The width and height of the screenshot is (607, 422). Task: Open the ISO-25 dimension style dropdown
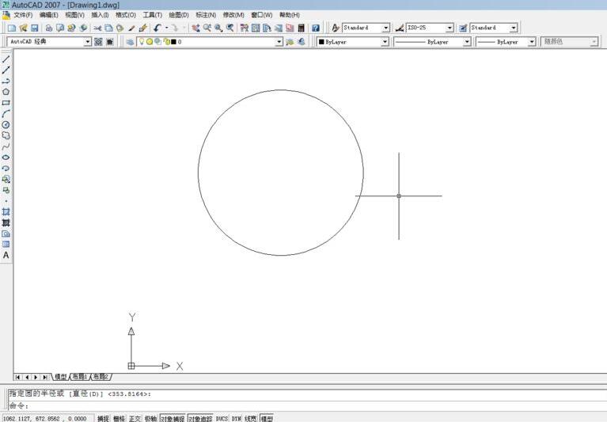[x=450, y=28]
